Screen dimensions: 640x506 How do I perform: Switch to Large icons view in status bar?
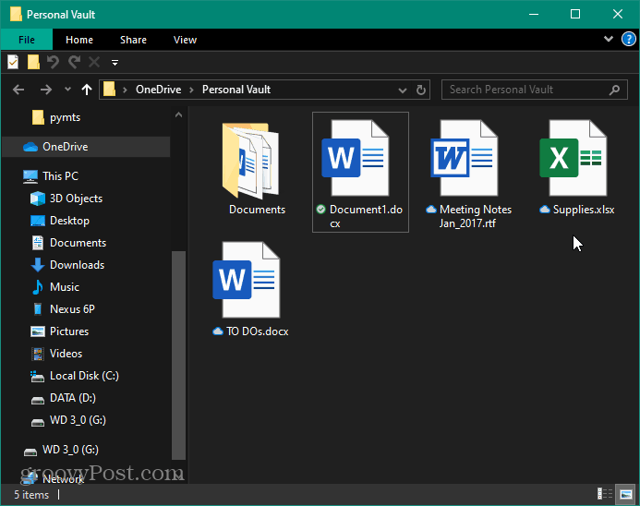pos(626,494)
